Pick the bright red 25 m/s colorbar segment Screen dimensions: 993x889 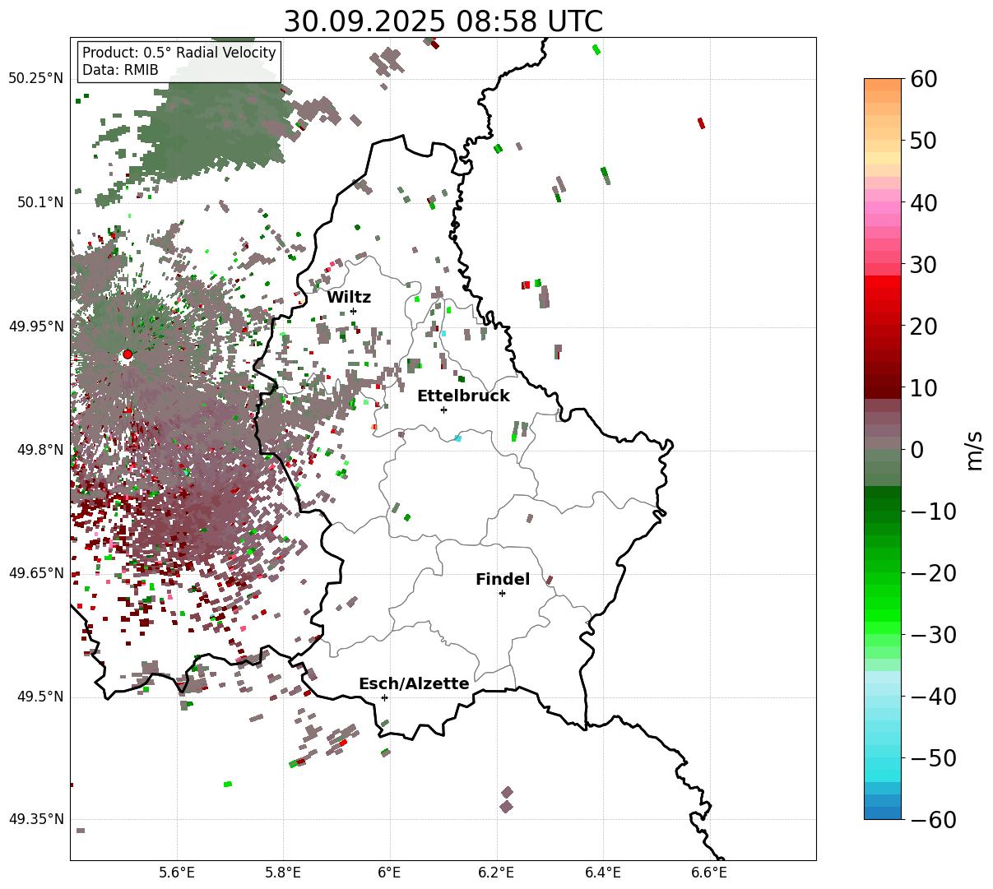883,294
